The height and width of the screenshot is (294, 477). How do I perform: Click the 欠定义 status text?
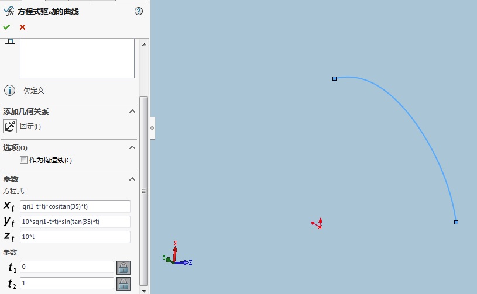tap(34, 91)
